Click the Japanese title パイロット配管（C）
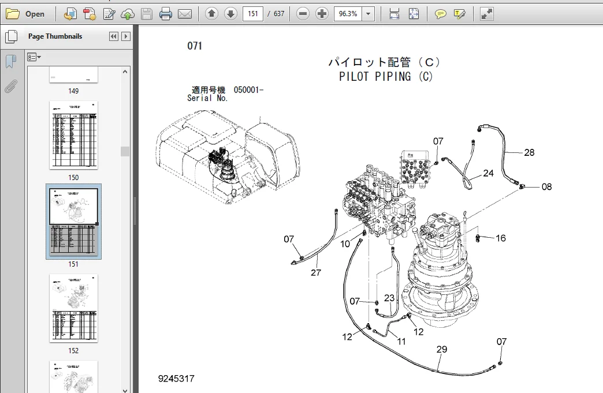 pyautogui.click(x=385, y=62)
